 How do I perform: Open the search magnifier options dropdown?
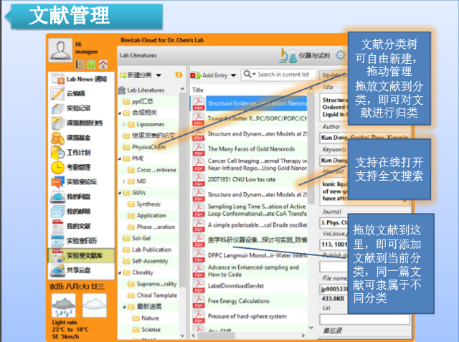point(254,74)
